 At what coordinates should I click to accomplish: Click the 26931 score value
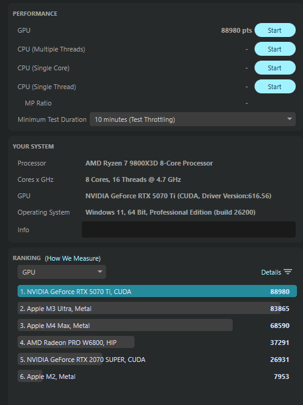point(280,360)
